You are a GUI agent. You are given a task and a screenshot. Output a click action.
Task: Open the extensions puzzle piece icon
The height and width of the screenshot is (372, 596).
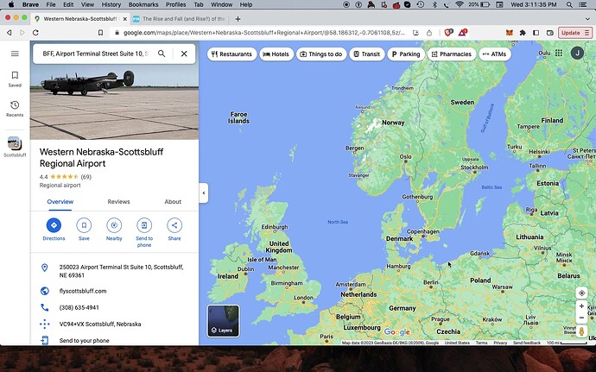tap(523, 33)
